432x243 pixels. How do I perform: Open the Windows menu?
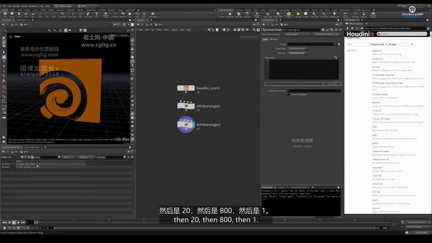coord(33,6)
